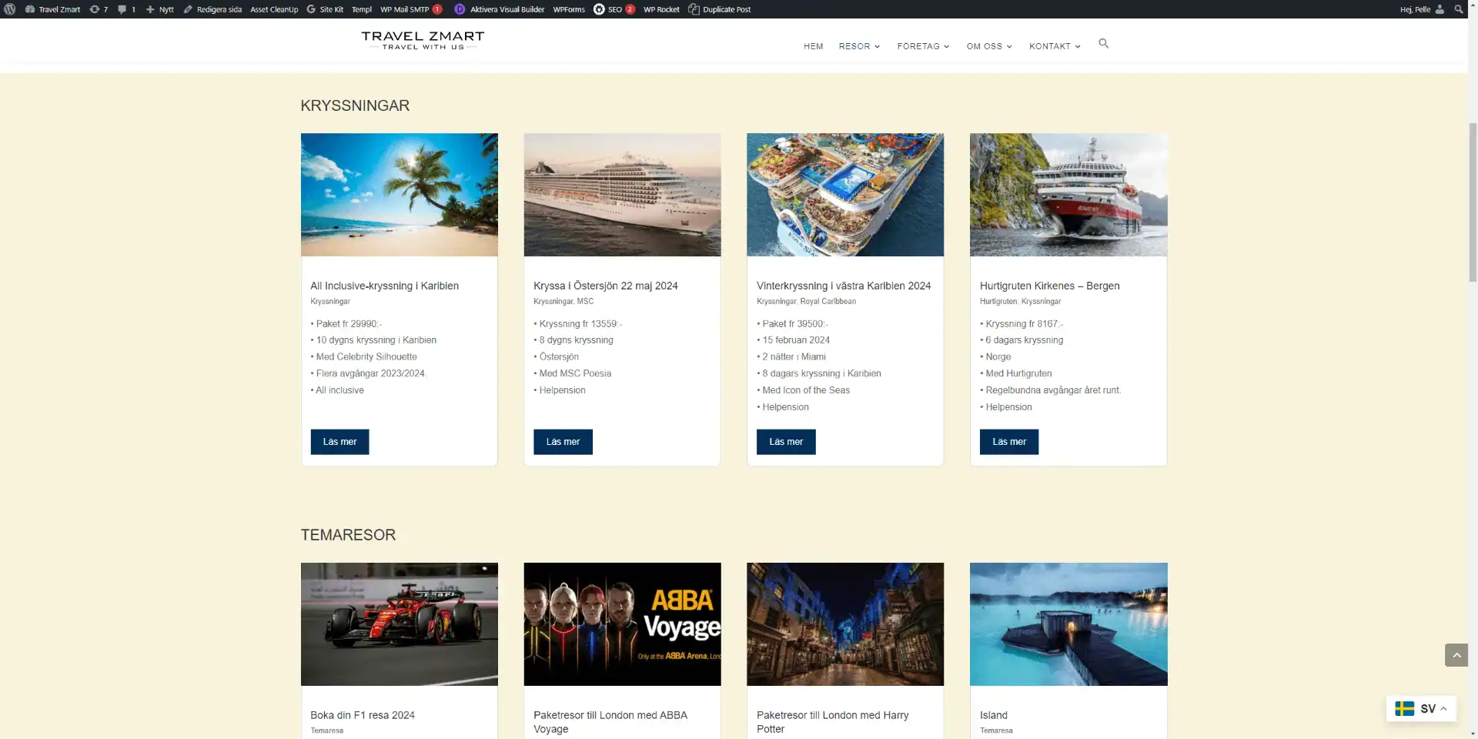Viewport: 1478px width, 739px height.
Task: Click the WordPress logo in admin bar
Action: pyautogui.click(x=10, y=9)
